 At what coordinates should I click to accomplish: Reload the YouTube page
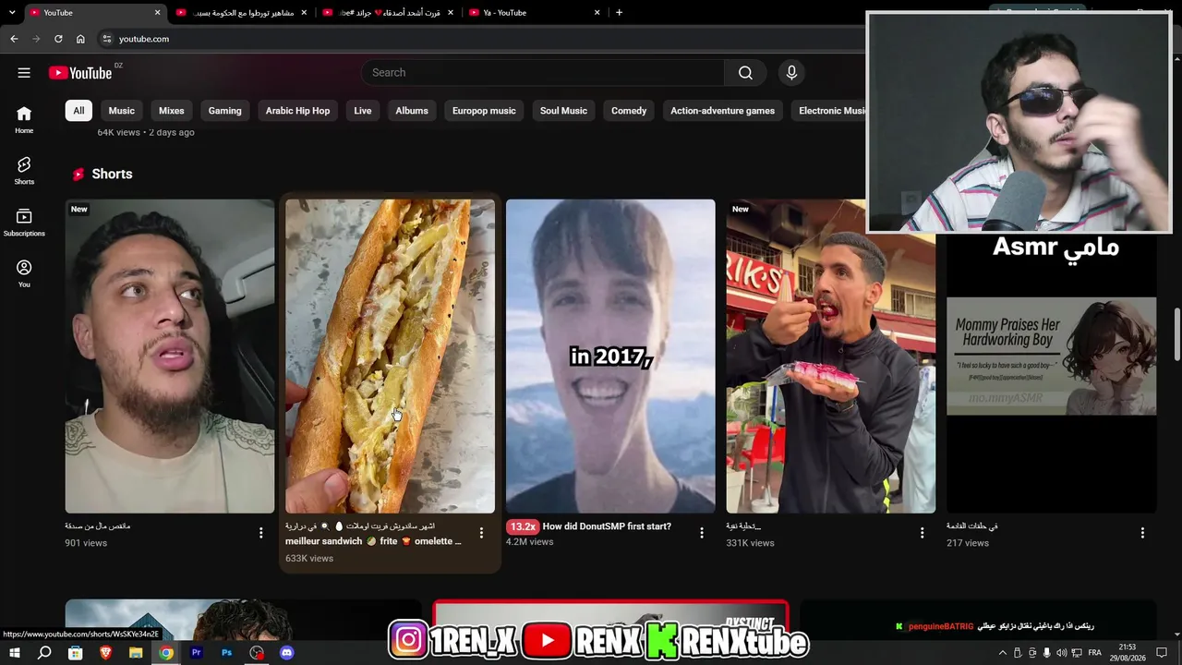(x=58, y=39)
